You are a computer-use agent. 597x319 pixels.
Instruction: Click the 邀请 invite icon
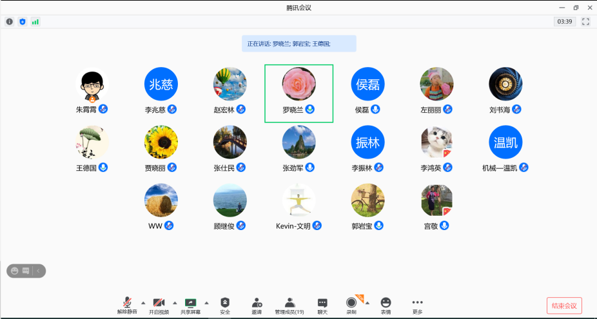click(x=257, y=304)
